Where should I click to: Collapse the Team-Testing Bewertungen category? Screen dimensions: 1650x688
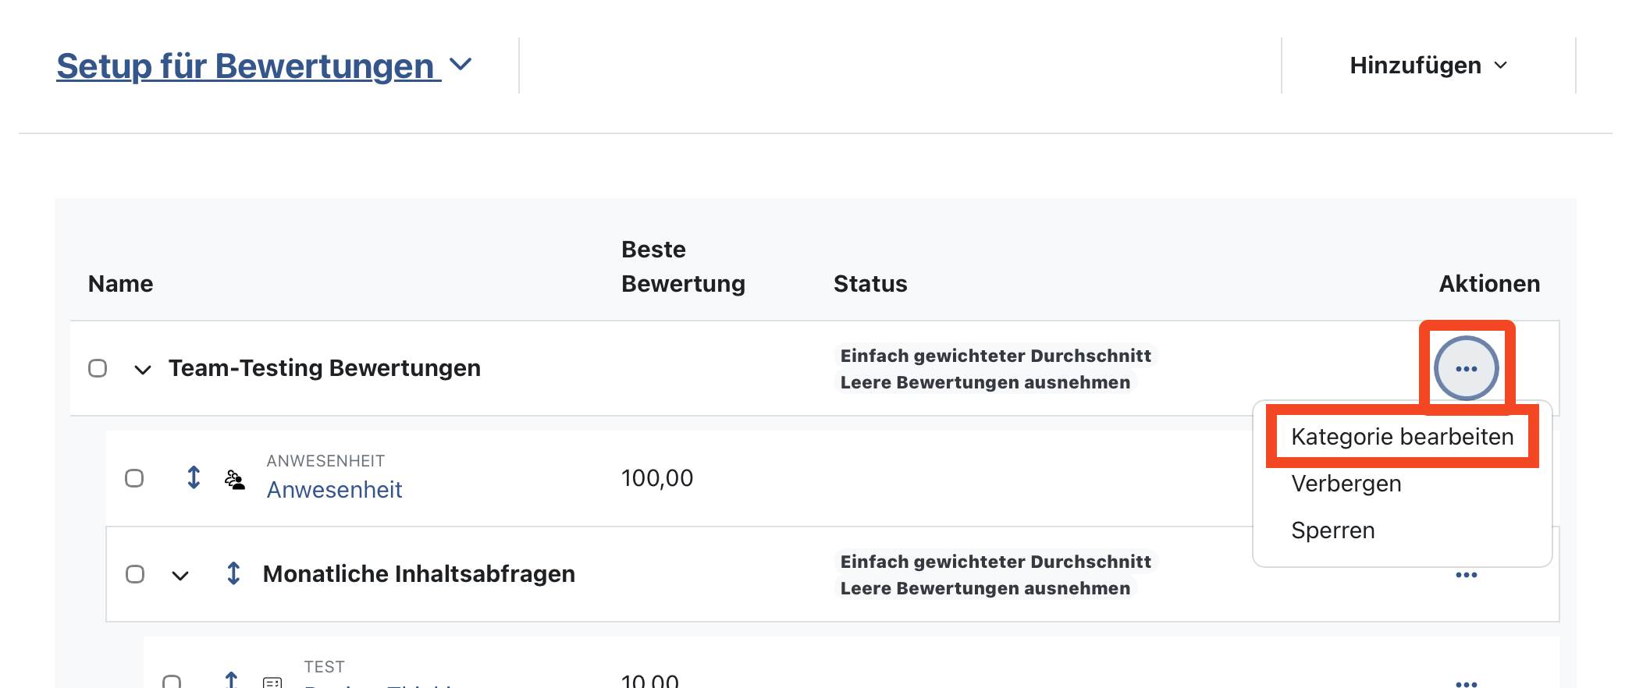click(x=142, y=369)
